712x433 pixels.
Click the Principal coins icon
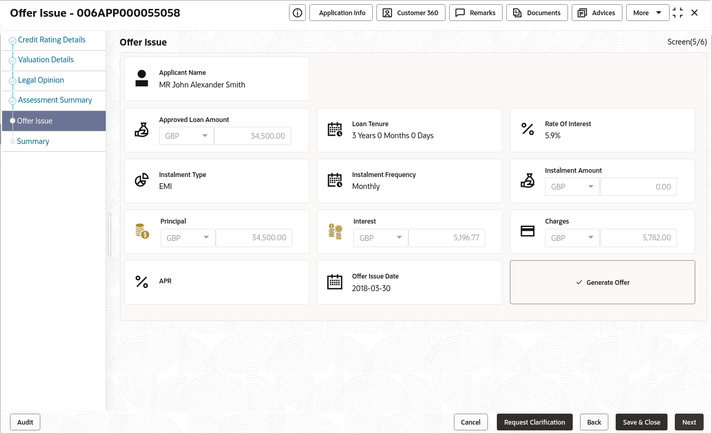[142, 231]
